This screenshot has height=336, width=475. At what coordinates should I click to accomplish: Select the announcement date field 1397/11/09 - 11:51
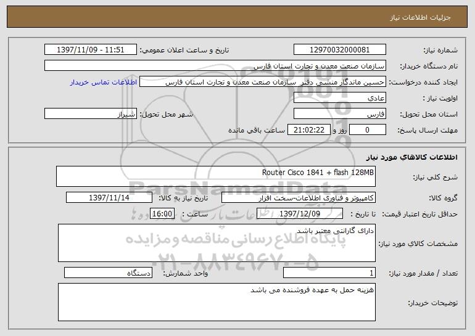pyautogui.click(x=91, y=50)
